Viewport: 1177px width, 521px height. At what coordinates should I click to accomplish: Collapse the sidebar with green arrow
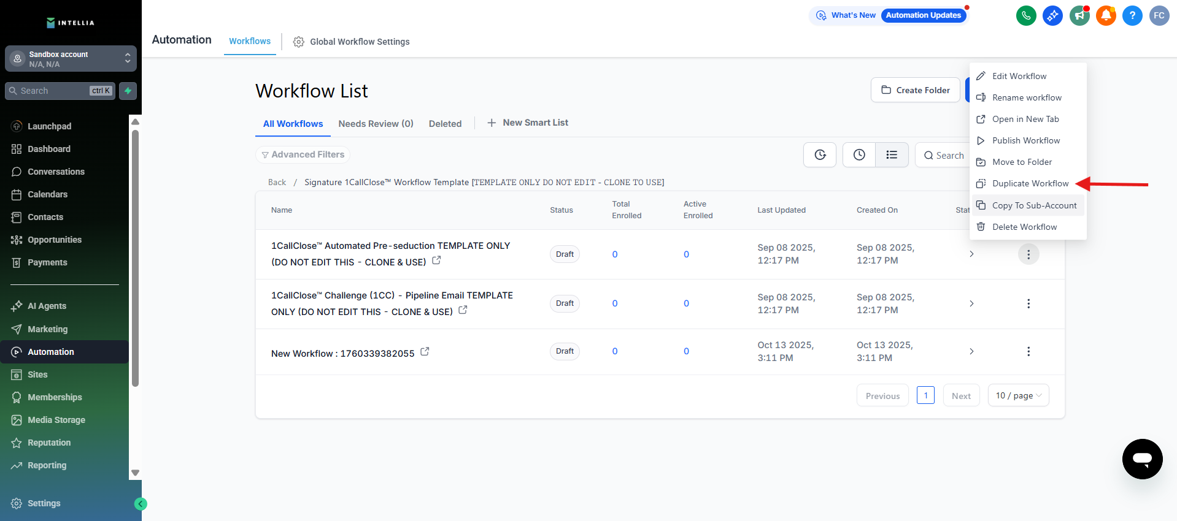click(x=141, y=504)
